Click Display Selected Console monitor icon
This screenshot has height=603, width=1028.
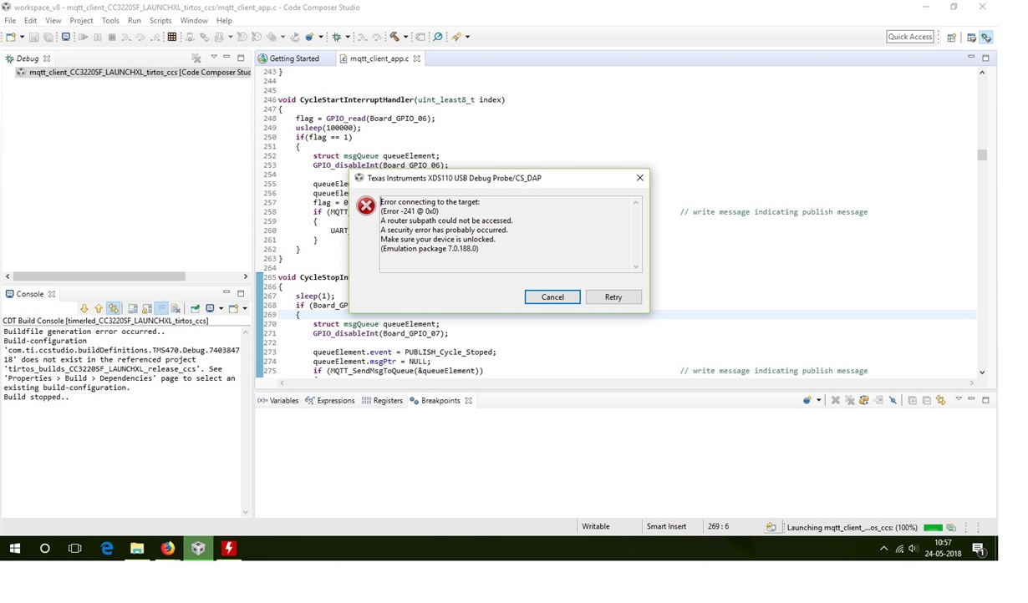(209, 308)
